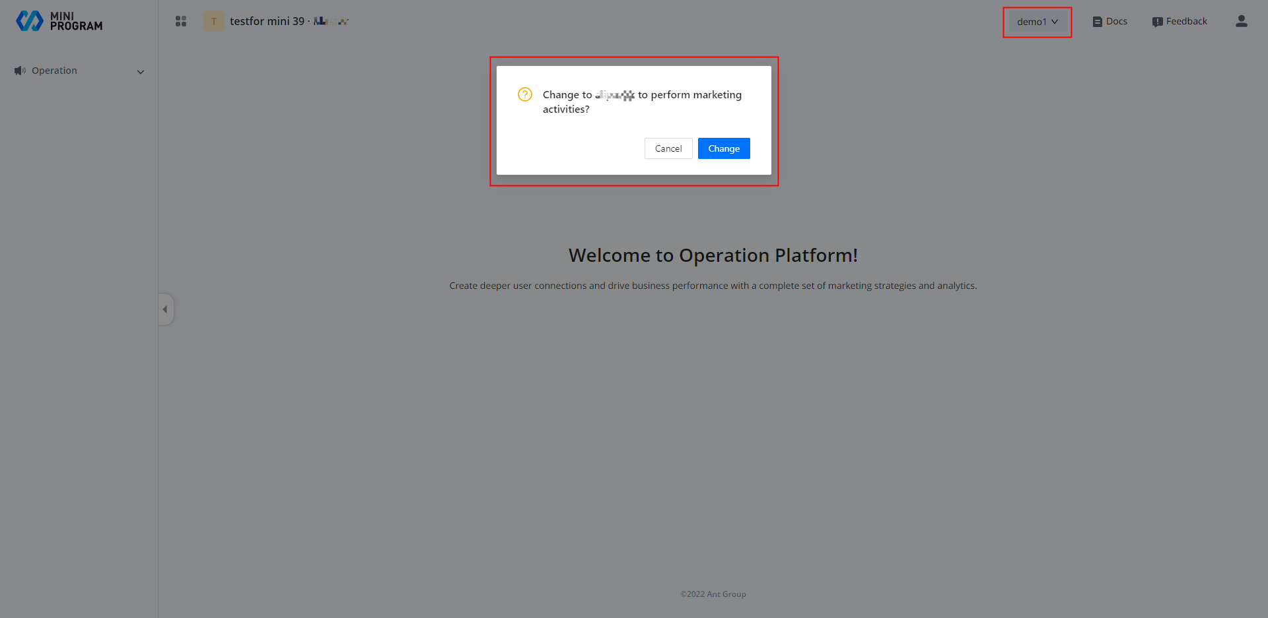Image resolution: width=1268 pixels, height=618 pixels.
Task: Open the four-square app grid icon
Action: click(181, 21)
